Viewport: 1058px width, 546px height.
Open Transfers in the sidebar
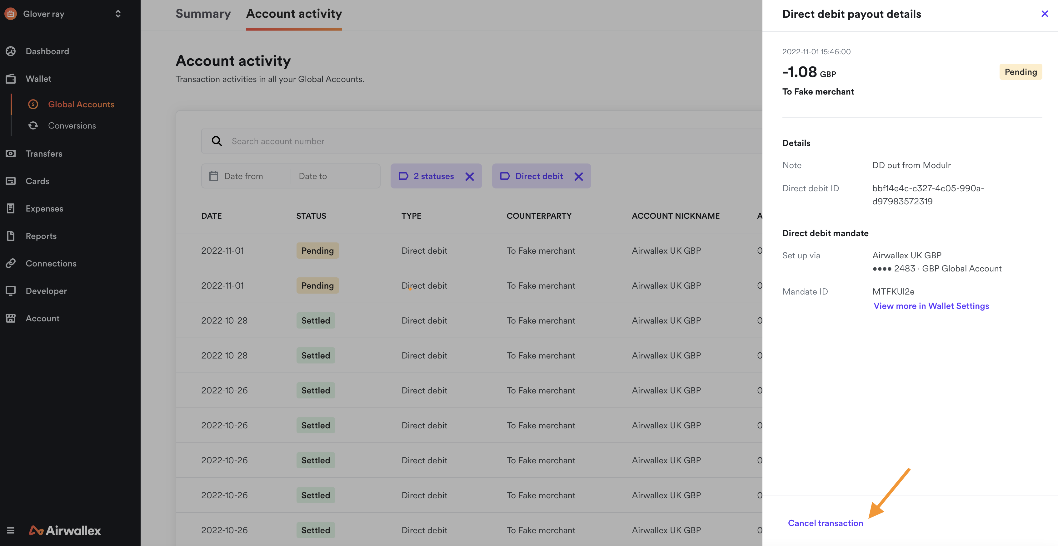click(x=44, y=154)
